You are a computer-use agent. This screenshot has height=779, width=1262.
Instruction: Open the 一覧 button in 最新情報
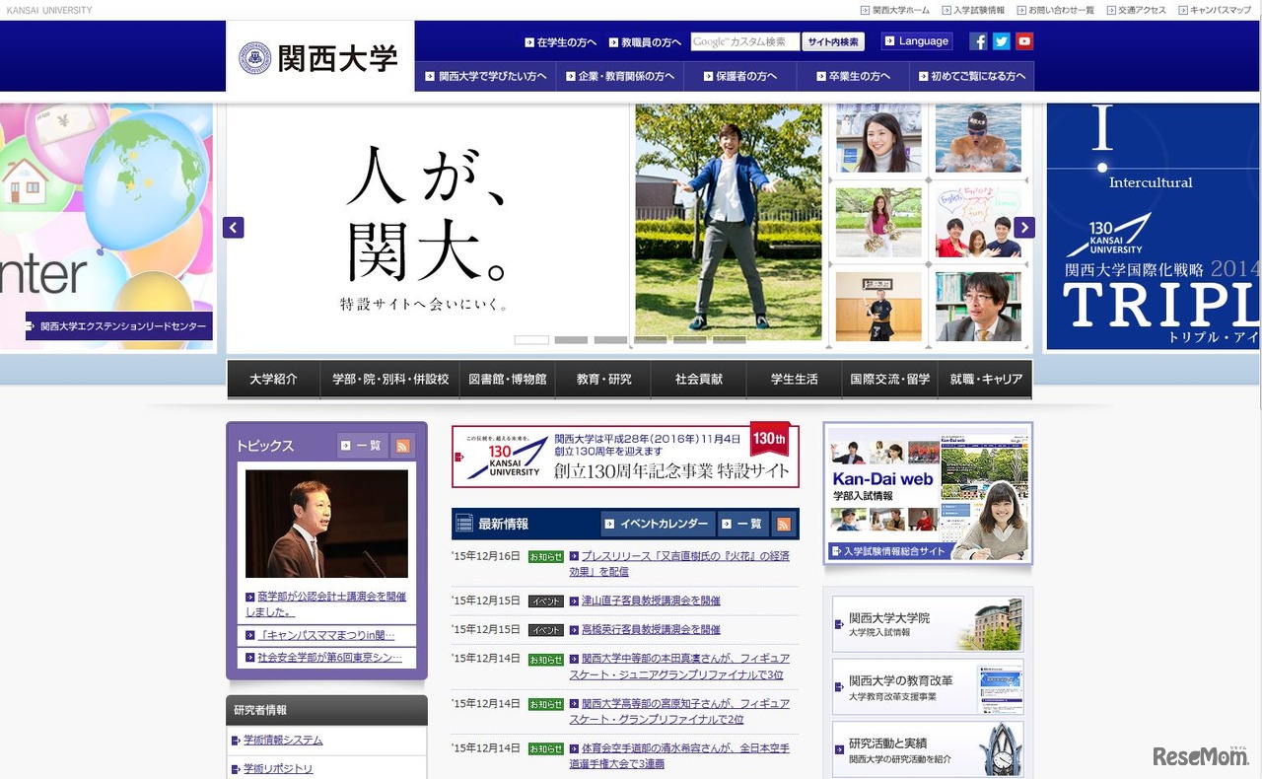point(743,524)
